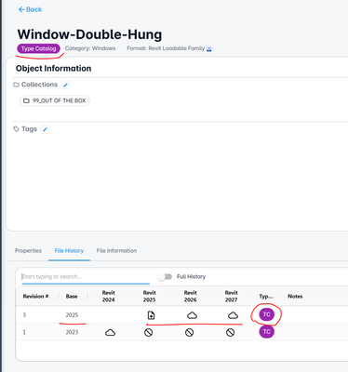Click the Typ... column header
This screenshot has width=348, height=372.
(x=266, y=297)
